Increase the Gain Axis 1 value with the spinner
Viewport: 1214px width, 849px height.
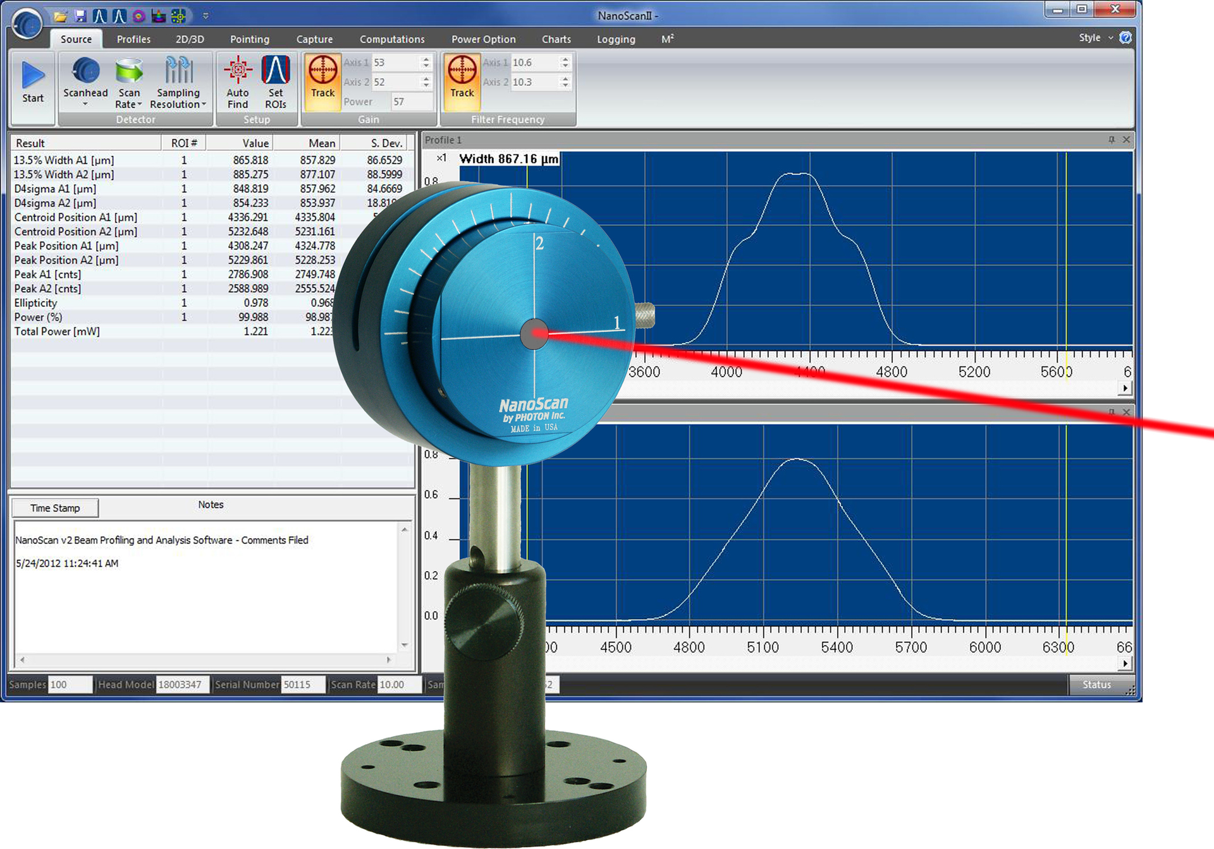pyautogui.click(x=426, y=59)
